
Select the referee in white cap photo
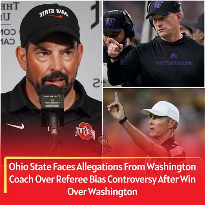tap(154, 122)
